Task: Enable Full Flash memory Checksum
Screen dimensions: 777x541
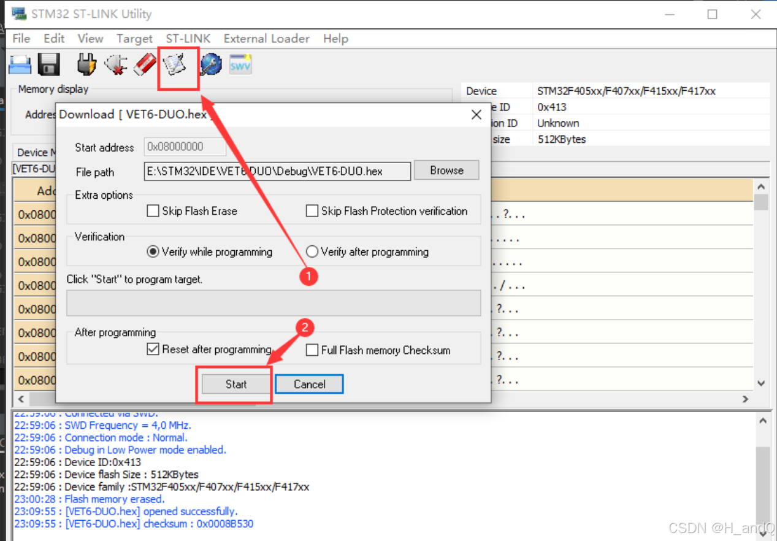Action: [x=312, y=350]
